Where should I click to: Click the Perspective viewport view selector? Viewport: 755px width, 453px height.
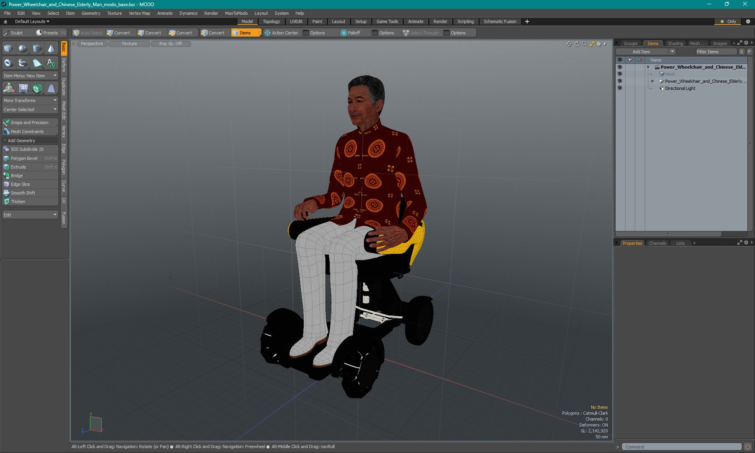(92, 44)
